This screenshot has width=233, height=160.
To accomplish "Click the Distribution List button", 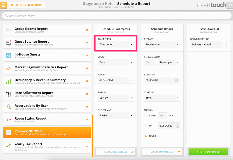I will (x=162, y=152).
